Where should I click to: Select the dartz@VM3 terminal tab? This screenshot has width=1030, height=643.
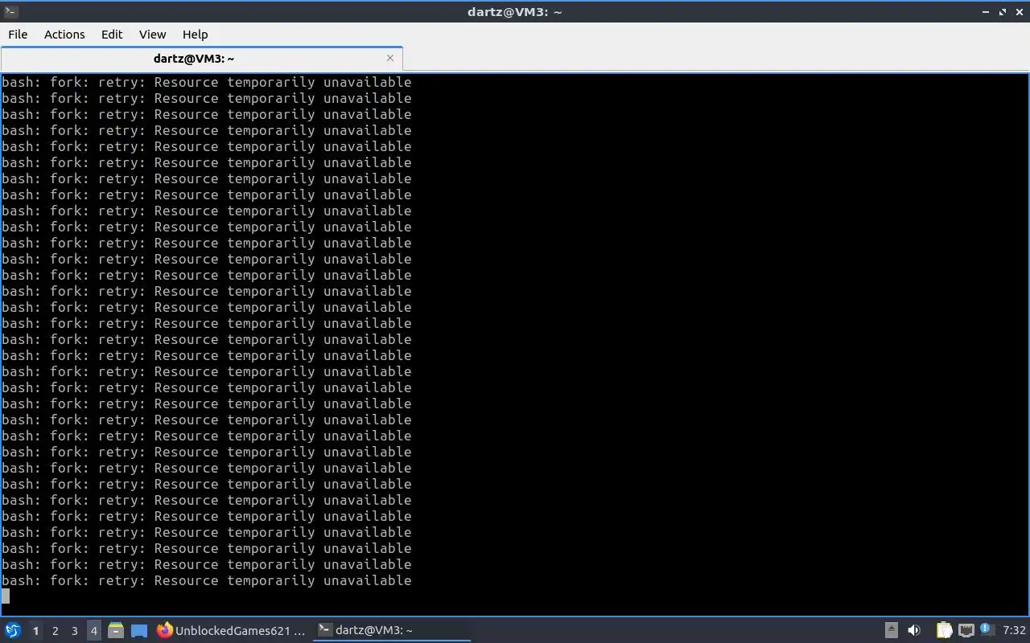click(x=193, y=59)
